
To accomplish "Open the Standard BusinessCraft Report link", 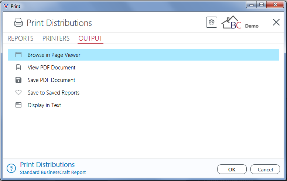I will (x=53, y=173).
